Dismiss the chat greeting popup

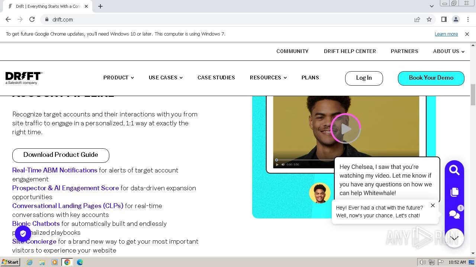coord(432,205)
